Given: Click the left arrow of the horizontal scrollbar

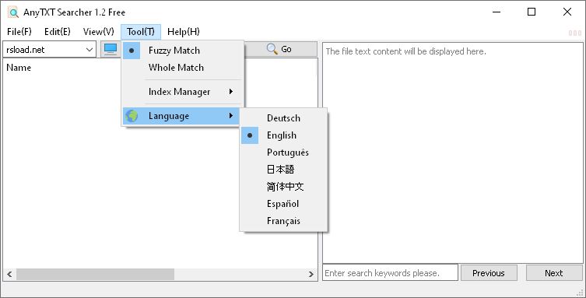Looking at the screenshot, I should point(9,274).
